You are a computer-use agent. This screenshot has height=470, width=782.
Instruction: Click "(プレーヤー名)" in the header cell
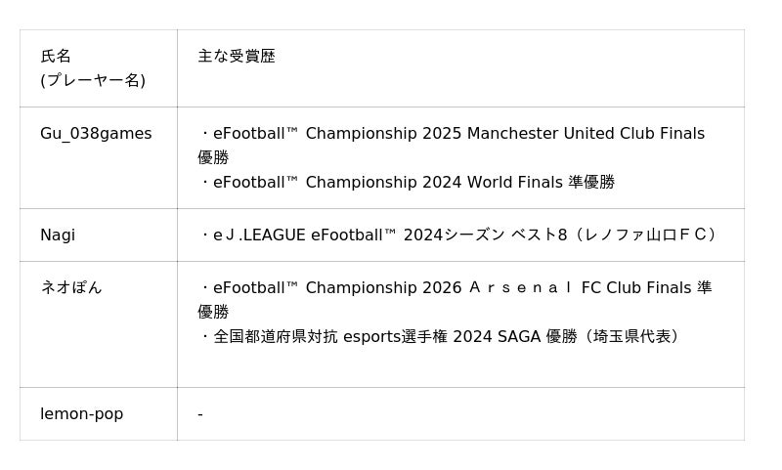pyautogui.click(x=93, y=80)
